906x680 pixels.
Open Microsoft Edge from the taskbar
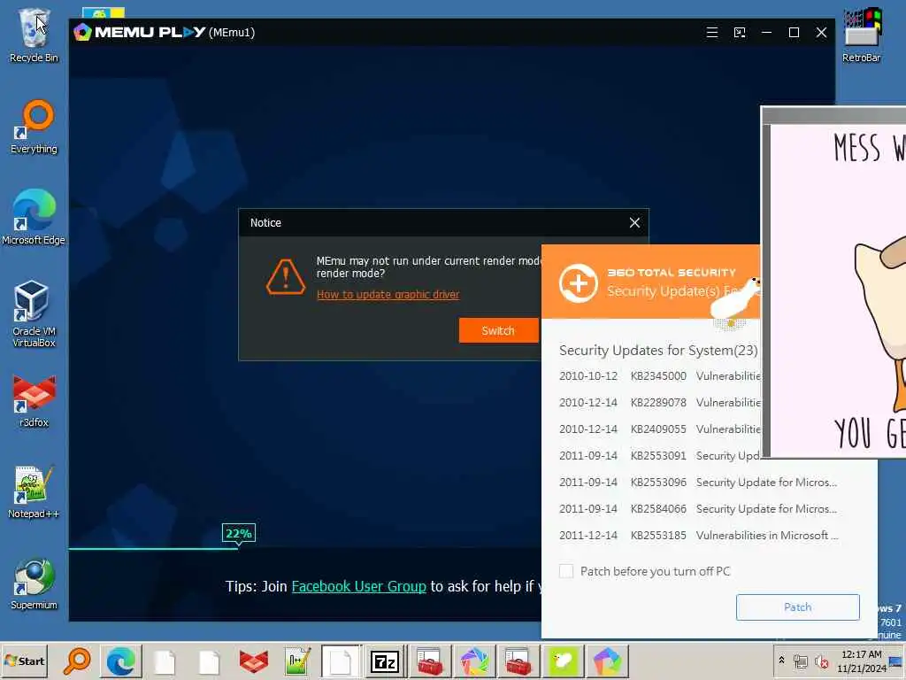(x=120, y=661)
